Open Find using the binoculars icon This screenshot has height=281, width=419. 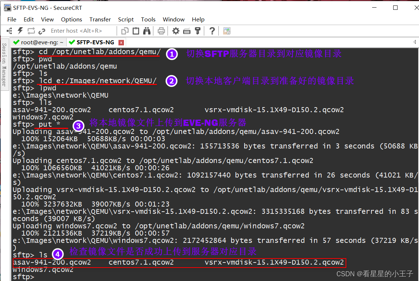[x=147, y=31]
